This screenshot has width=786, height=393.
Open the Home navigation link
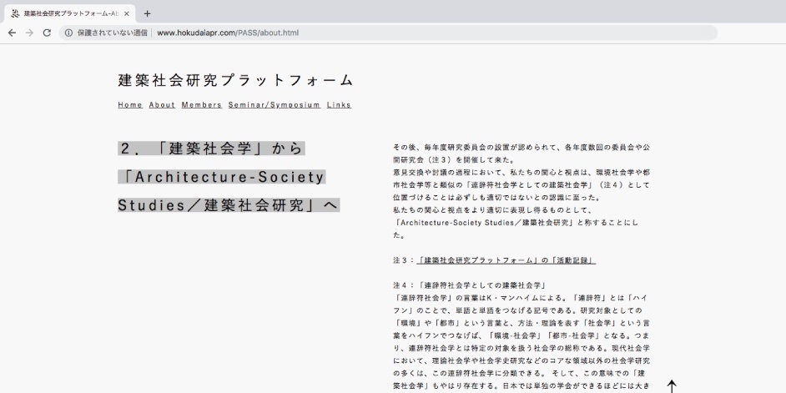coord(130,105)
